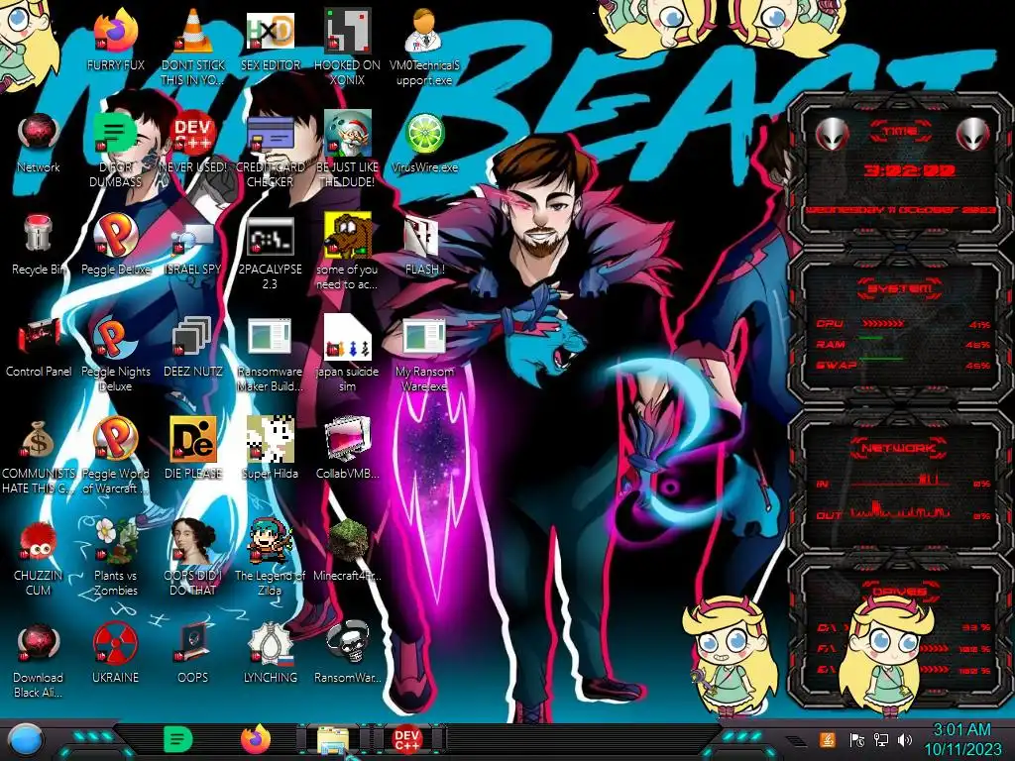
Task: Open the RansomWar skull icon
Action: (x=348, y=644)
